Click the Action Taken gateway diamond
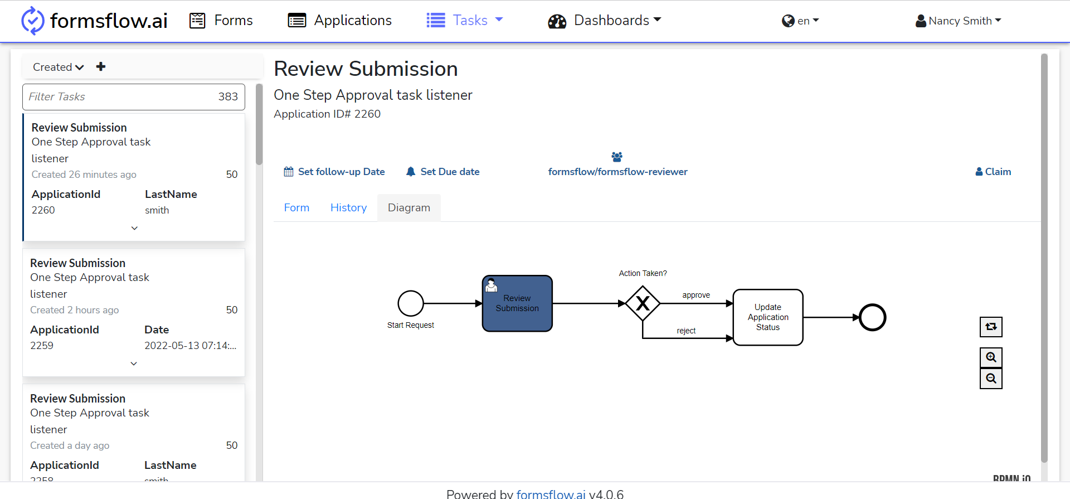The height and width of the screenshot is (499, 1070). (643, 303)
